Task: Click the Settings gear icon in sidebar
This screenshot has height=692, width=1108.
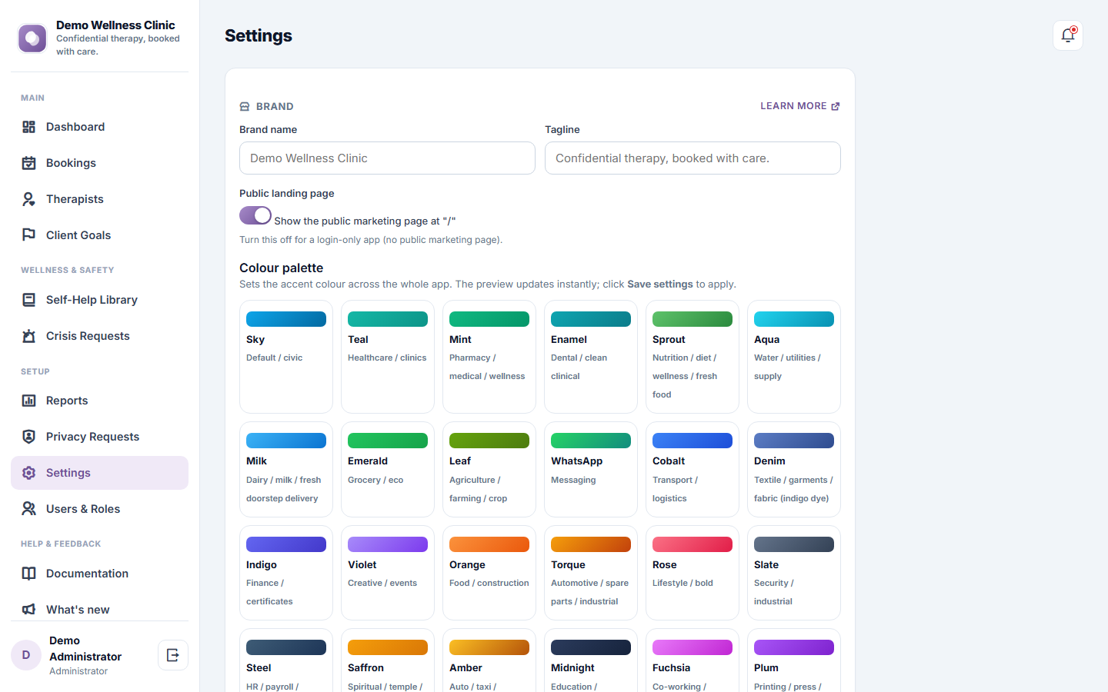Action: 29,473
